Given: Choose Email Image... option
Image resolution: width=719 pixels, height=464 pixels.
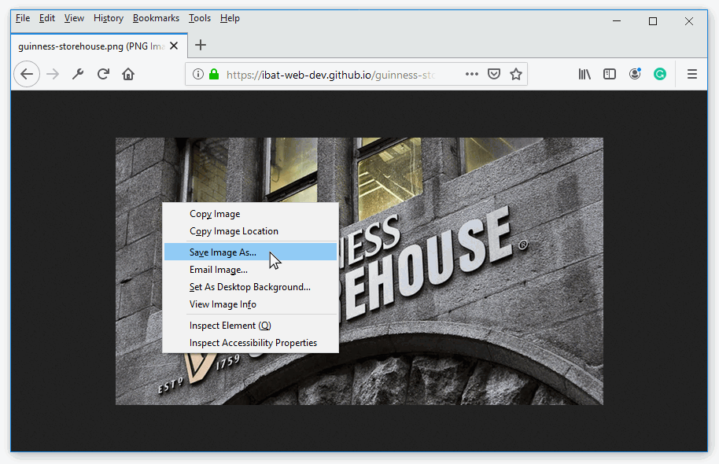Looking at the screenshot, I should coord(250,270).
